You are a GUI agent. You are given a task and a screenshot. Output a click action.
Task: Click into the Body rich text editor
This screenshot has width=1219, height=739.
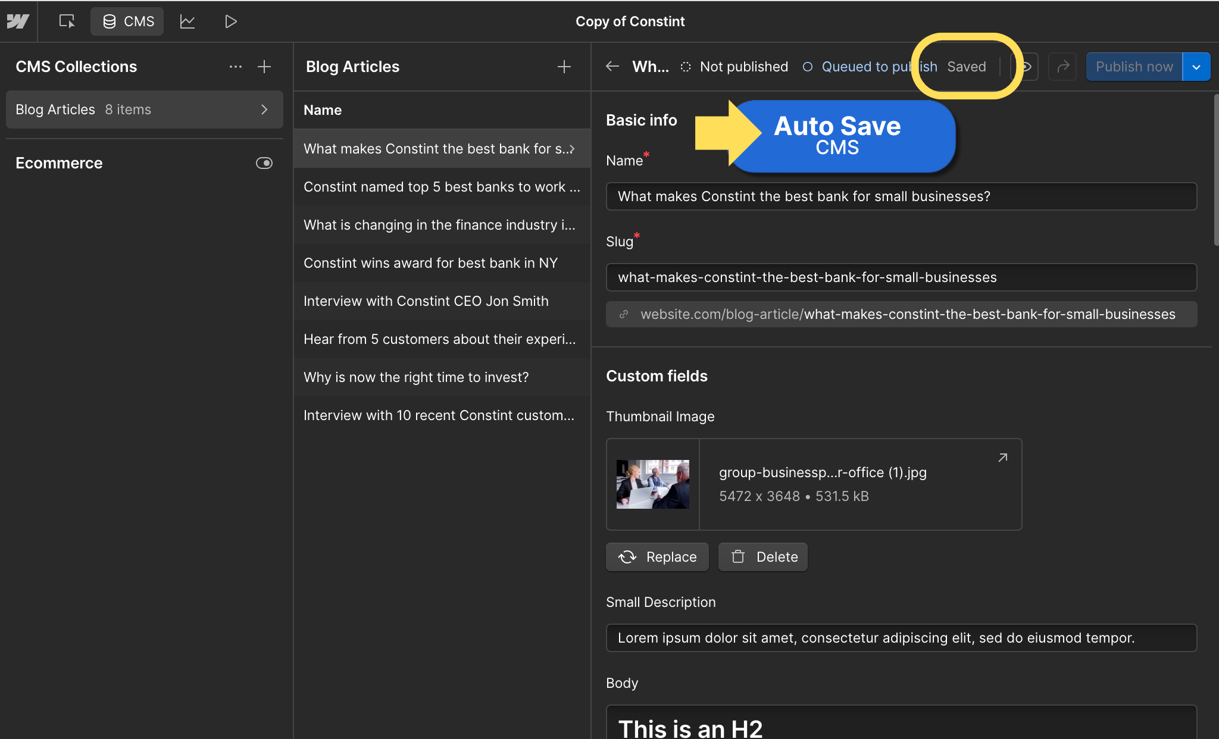pyautogui.click(x=901, y=722)
